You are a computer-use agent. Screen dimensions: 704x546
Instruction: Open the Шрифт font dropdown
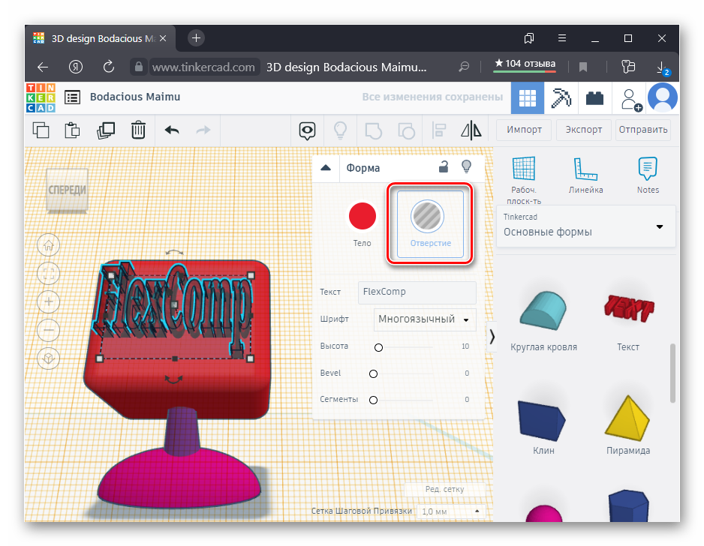click(x=426, y=319)
